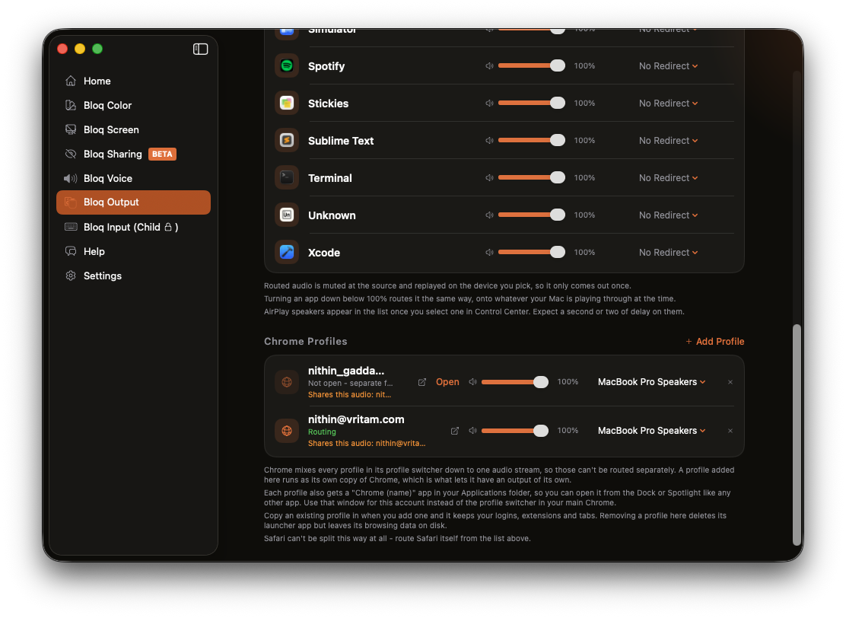Go to Home in sidebar
This screenshot has height=618, width=846.
pos(133,81)
